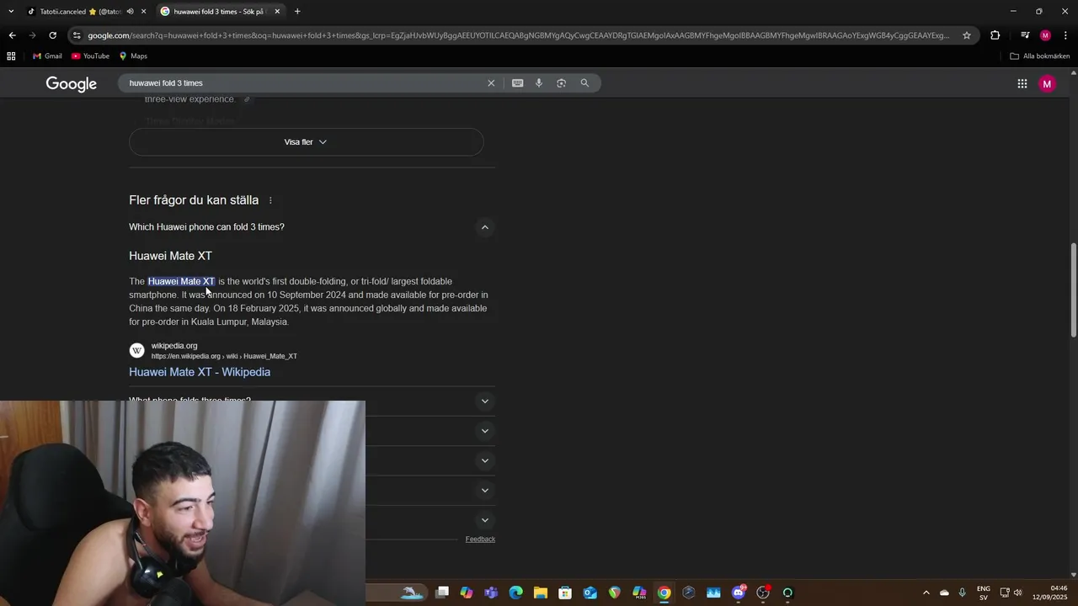Go to Google home via the logo

(72, 83)
